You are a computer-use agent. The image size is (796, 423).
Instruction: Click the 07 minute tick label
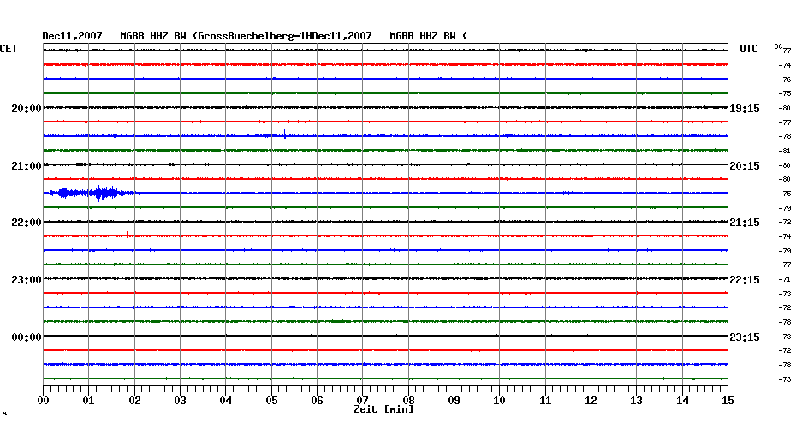[362, 400]
